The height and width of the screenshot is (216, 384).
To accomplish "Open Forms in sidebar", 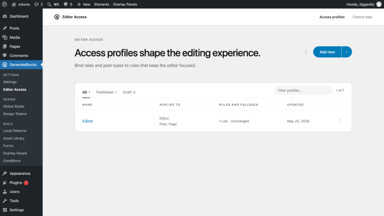I will [x=8, y=146].
